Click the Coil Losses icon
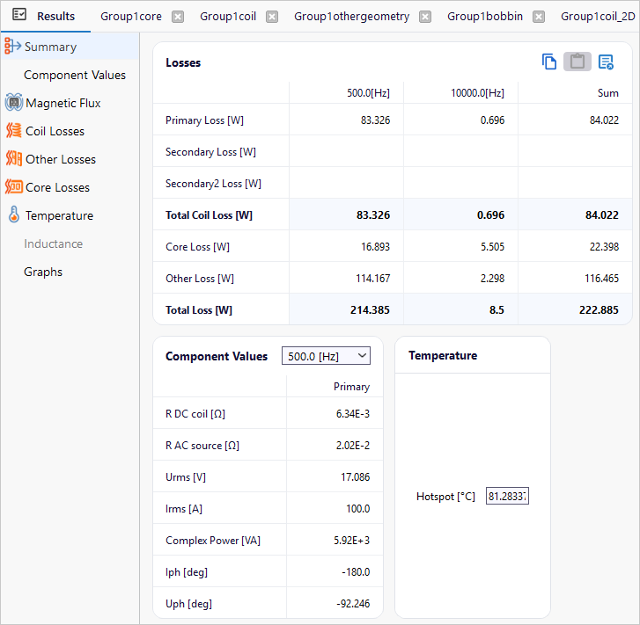This screenshot has width=640, height=625. 14,130
